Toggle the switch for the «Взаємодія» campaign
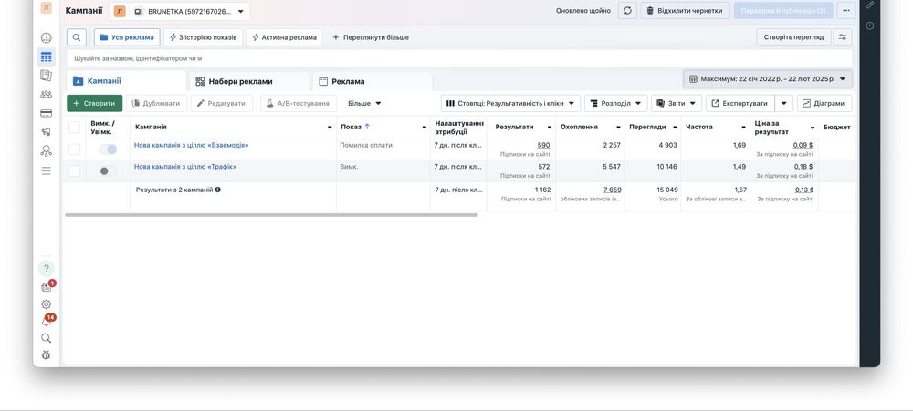Image resolution: width=913 pixels, height=411 pixels. pos(108,149)
